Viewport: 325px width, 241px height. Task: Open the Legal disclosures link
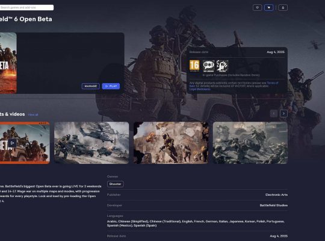(200, 89)
